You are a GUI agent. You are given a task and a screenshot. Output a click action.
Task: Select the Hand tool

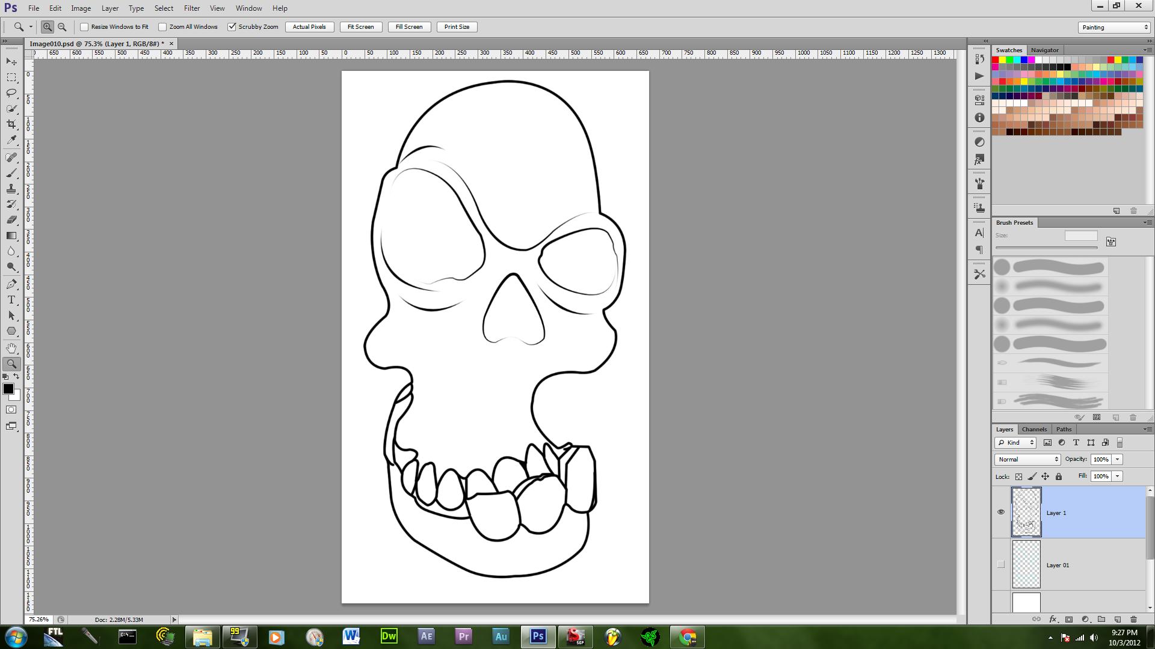[x=11, y=348]
